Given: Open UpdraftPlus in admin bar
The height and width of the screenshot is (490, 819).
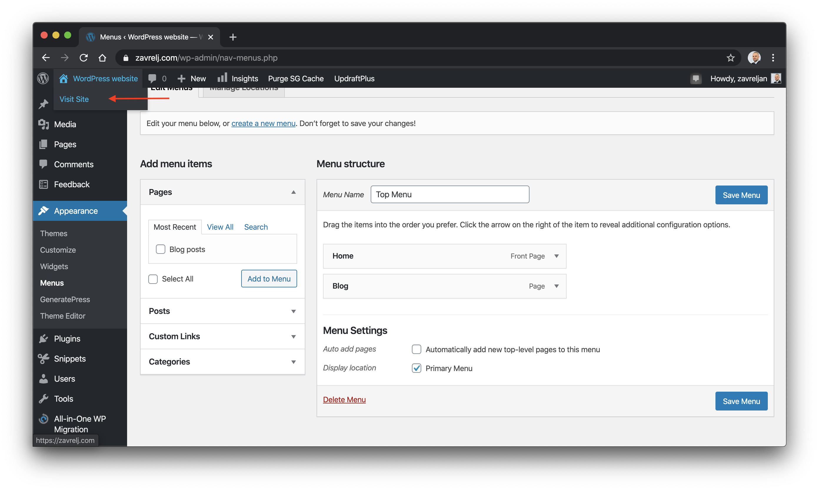Looking at the screenshot, I should click(354, 79).
